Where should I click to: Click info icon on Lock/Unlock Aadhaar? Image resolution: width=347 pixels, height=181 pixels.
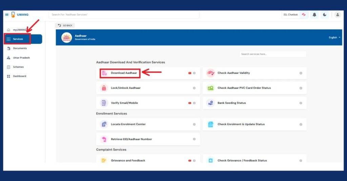click(x=194, y=88)
